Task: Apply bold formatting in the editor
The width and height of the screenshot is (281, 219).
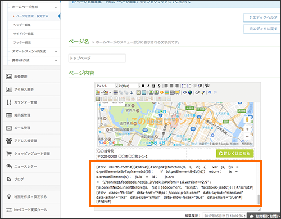Action: click(x=143, y=86)
